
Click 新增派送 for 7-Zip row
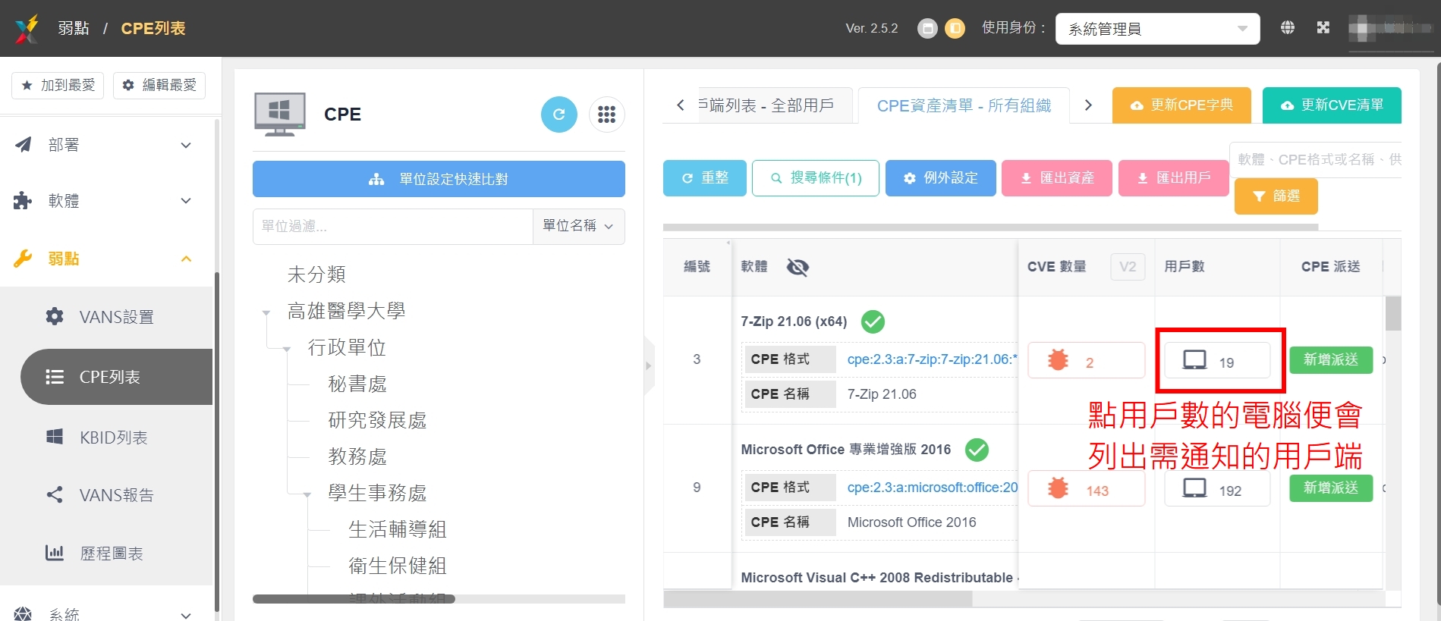point(1331,359)
